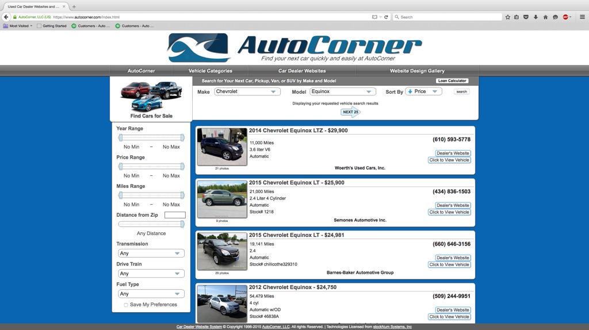Click the Miles Range minimum slider handle
Image resolution: width=589 pixels, height=330 pixels.
(121, 195)
